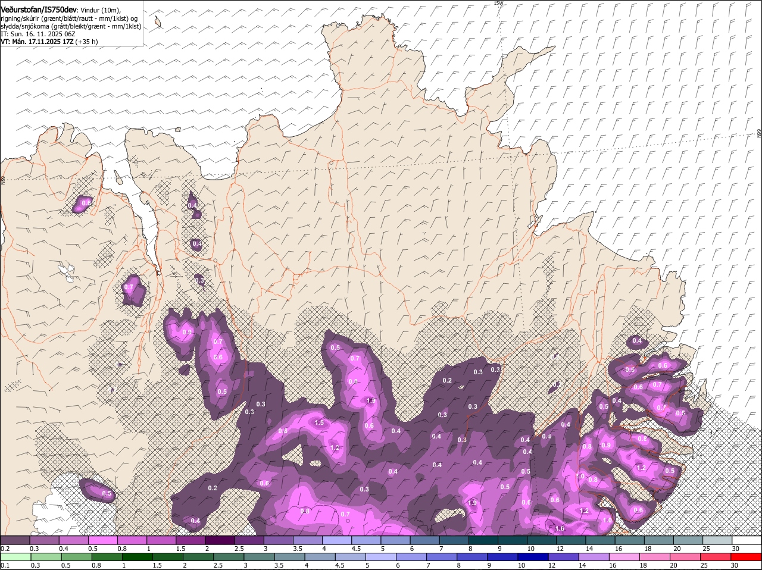The image size is (762, 570).
Task: Click the 'VT: Mán. 17.11.2025 17Z' valid time
Action: coord(37,42)
